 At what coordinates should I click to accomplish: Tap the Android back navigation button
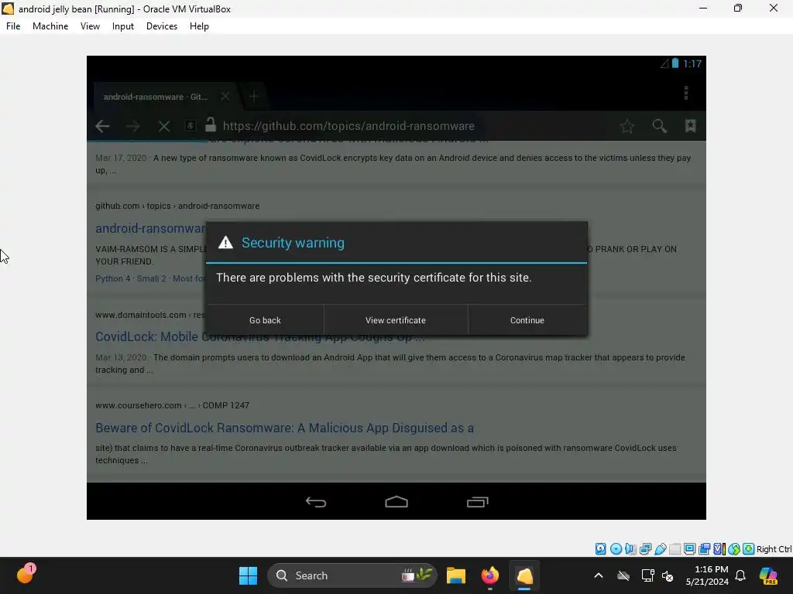316,501
